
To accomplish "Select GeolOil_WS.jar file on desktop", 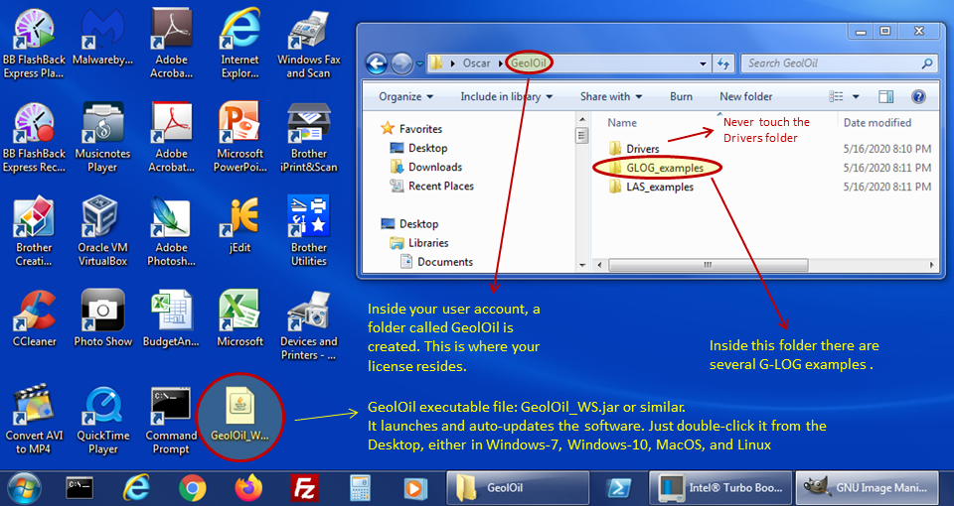I will pos(239,415).
